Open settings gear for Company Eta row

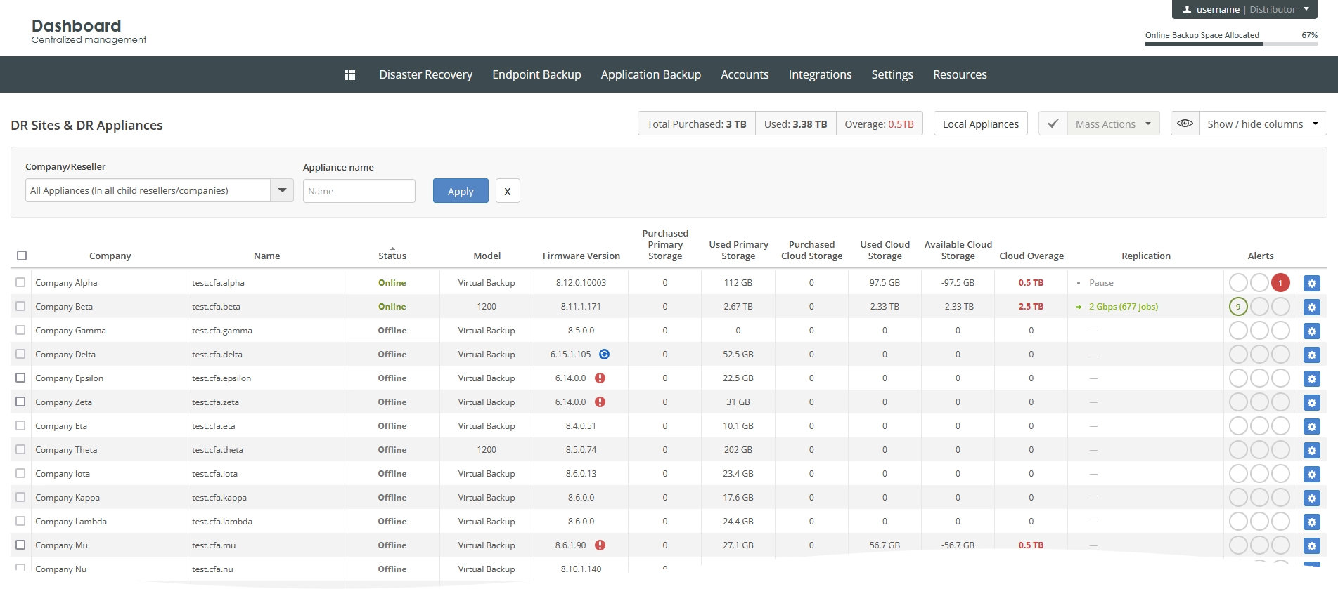tap(1311, 427)
